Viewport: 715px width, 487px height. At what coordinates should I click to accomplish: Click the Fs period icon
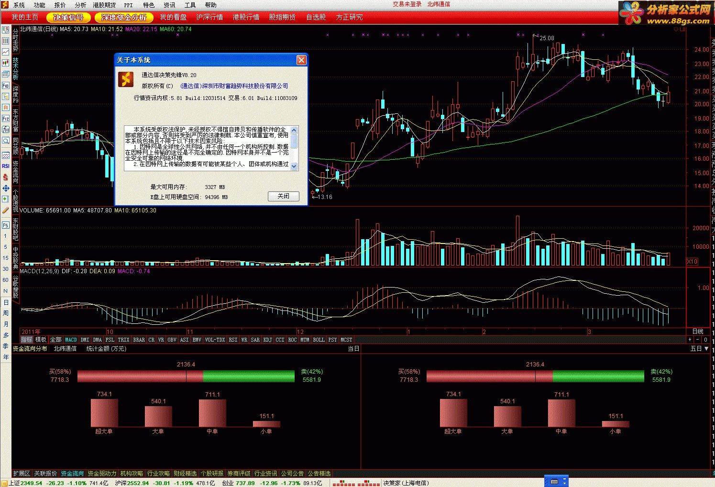point(6,225)
